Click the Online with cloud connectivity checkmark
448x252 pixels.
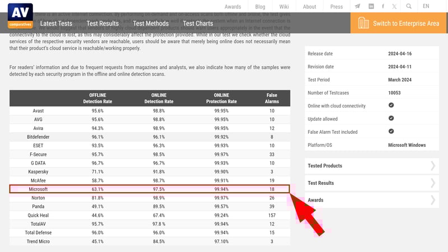click(x=391, y=105)
